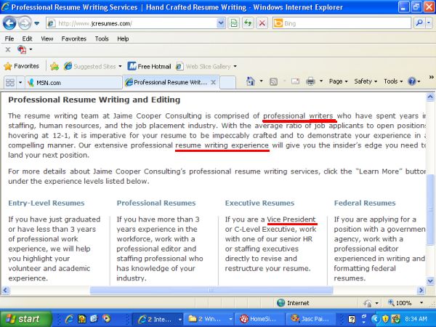Click the magnifier Search button
The width and height of the screenshot is (436, 327).
pos(419,23)
